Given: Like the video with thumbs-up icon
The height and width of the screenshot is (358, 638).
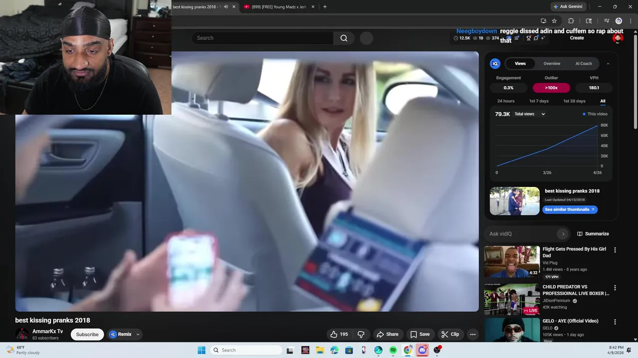Looking at the screenshot, I should 339,334.
